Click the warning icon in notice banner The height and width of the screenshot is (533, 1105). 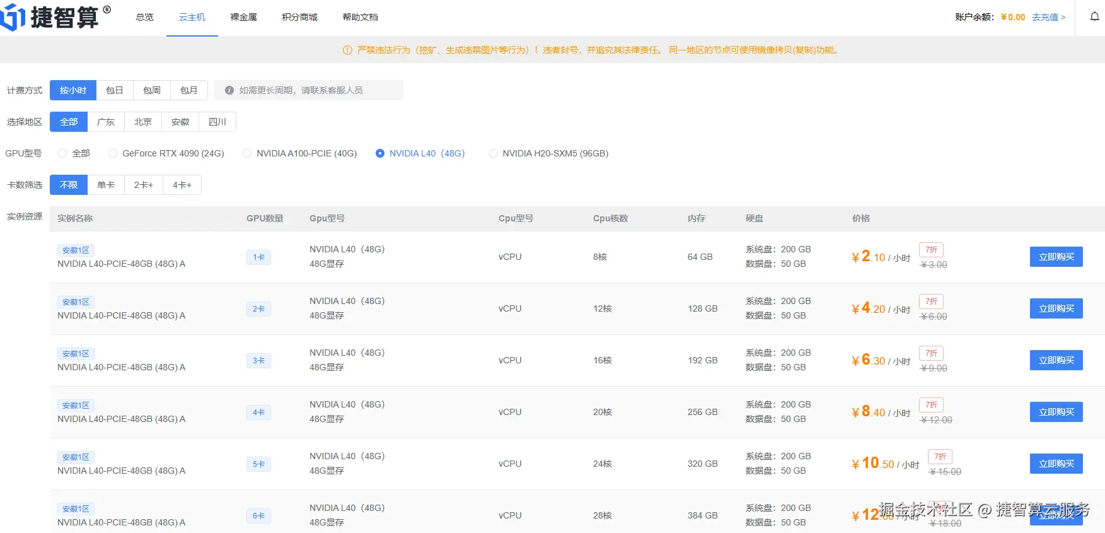point(347,50)
